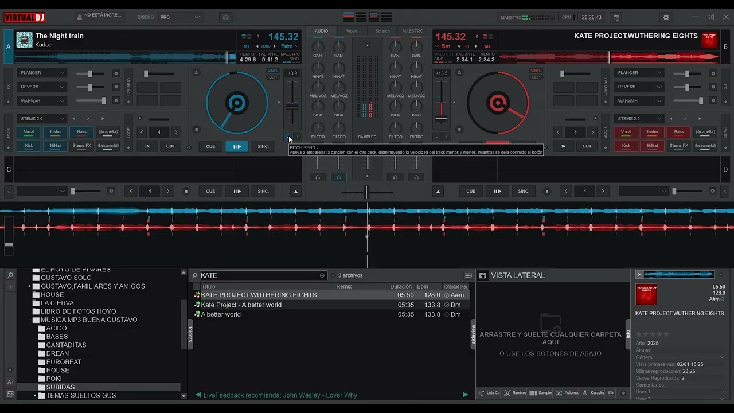Click deck A album art thumbnail
Screen dimensions: 734x413
[x=24, y=40]
